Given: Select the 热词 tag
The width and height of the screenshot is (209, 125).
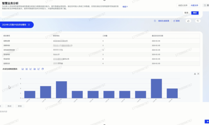Looking at the screenshot, I should 9,106.
